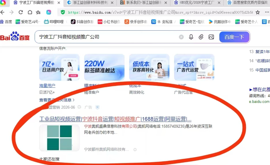The height and width of the screenshot is (165, 270).
Task: Click the Baidu logo
Action: (15, 36)
